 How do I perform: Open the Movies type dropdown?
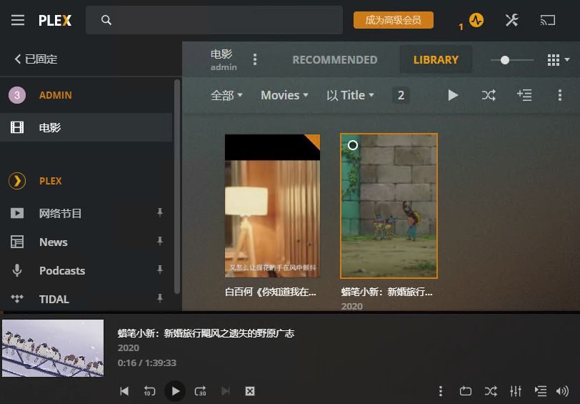(284, 95)
